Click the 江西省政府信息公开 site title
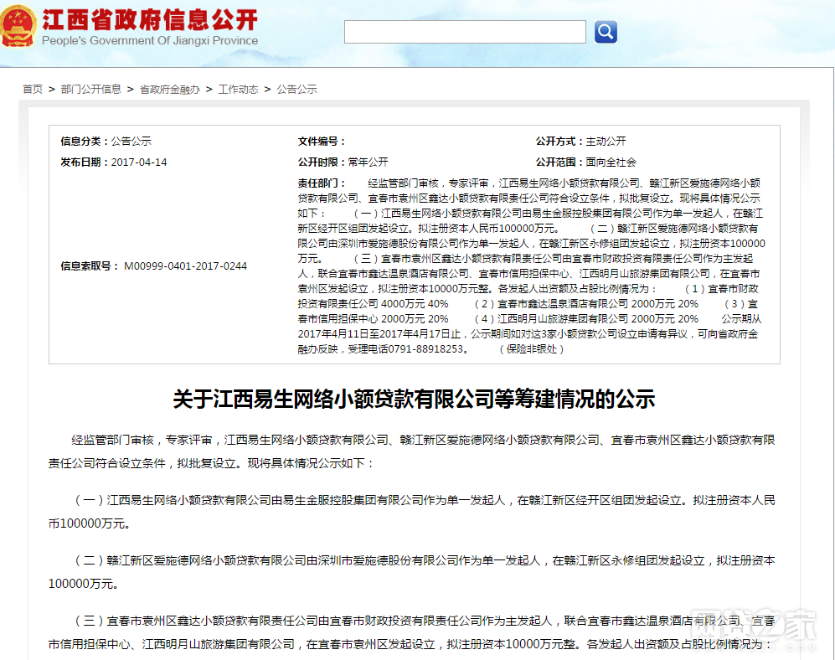This screenshot has height=660, width=835. (x=149, y=20)
